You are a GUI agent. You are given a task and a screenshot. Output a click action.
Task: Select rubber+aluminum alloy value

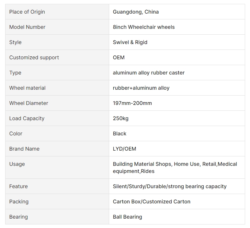[141, 88]
